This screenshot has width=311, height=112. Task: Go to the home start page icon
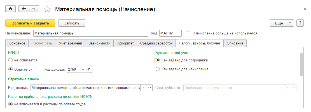[x=11, y=9]
